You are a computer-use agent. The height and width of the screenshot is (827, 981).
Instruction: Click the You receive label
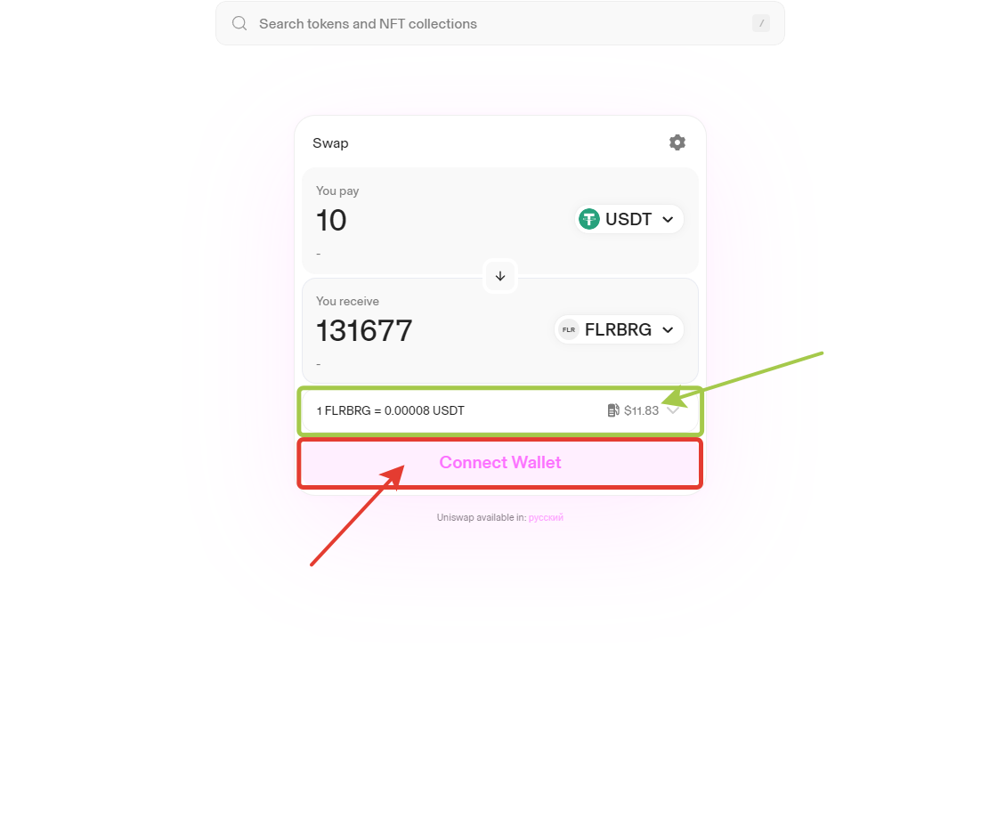pos(347,301)
